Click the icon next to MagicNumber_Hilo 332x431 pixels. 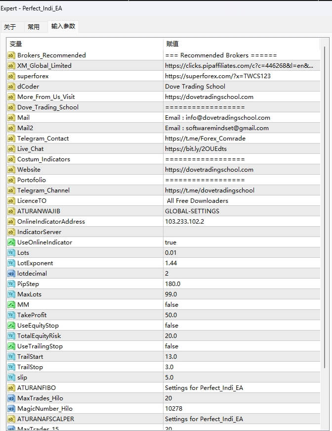11,409
